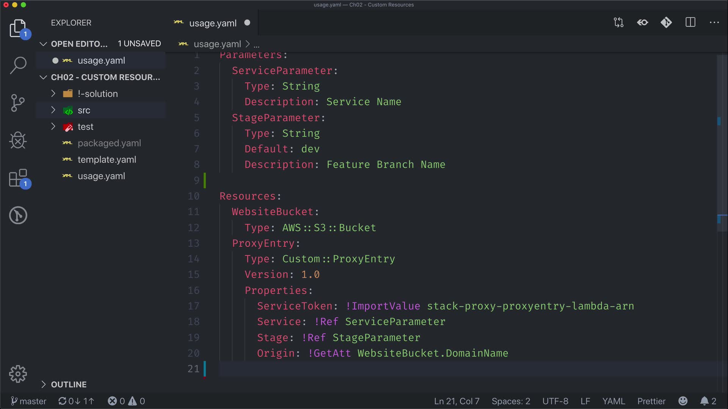Open the Source Control view
Viewport: 728px width, 409px height.
(18, 103)
